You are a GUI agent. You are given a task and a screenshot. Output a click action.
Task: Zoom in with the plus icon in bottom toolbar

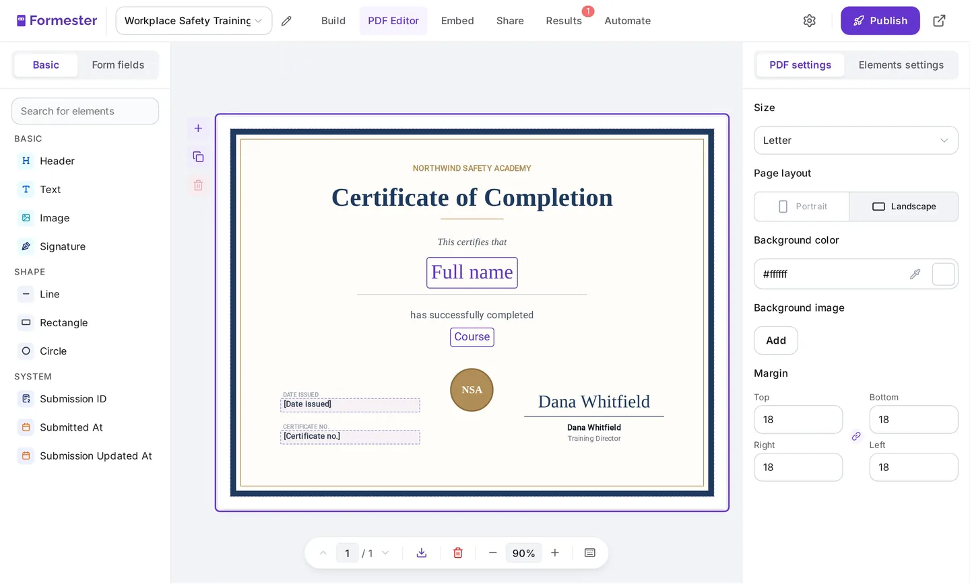point(555,553)
